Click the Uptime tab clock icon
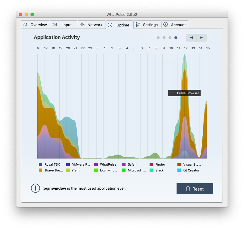The width and height of the screenshot is (244, 229). tap(110, 25)
